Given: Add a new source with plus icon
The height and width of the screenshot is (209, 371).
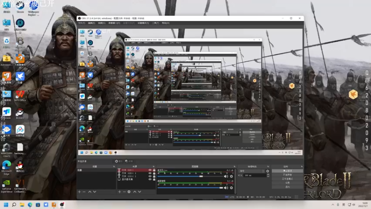Looking at the screenshot, I should point(120,192).
